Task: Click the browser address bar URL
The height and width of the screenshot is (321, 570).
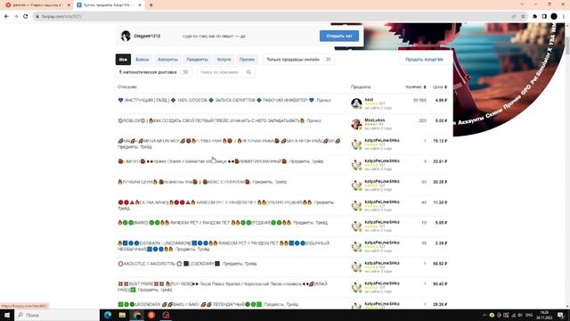Action: [x=61, y=16]
